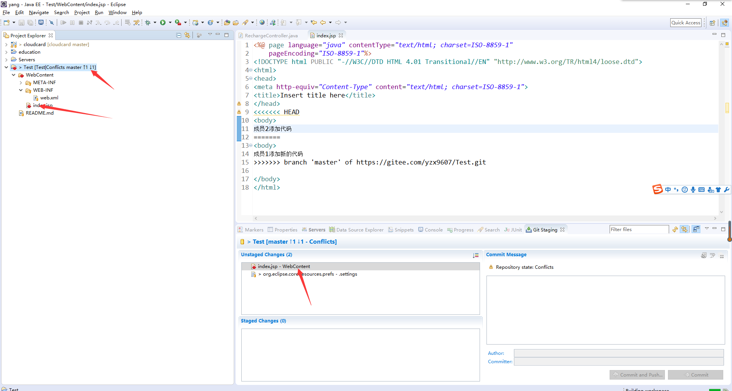Viewport: 732px width, 391px height.
Task: Switch to the Java EE perspective icon
Action: click(x=724, y=23)
